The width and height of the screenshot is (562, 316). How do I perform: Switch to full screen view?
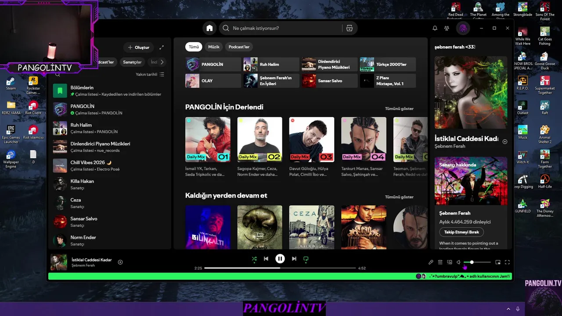[x=507, y=262]
